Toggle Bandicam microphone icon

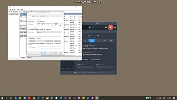(93, 27)
